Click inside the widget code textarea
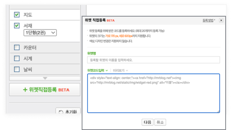The height and width of the screenshot is (130, 232). [x=153, y=93]
